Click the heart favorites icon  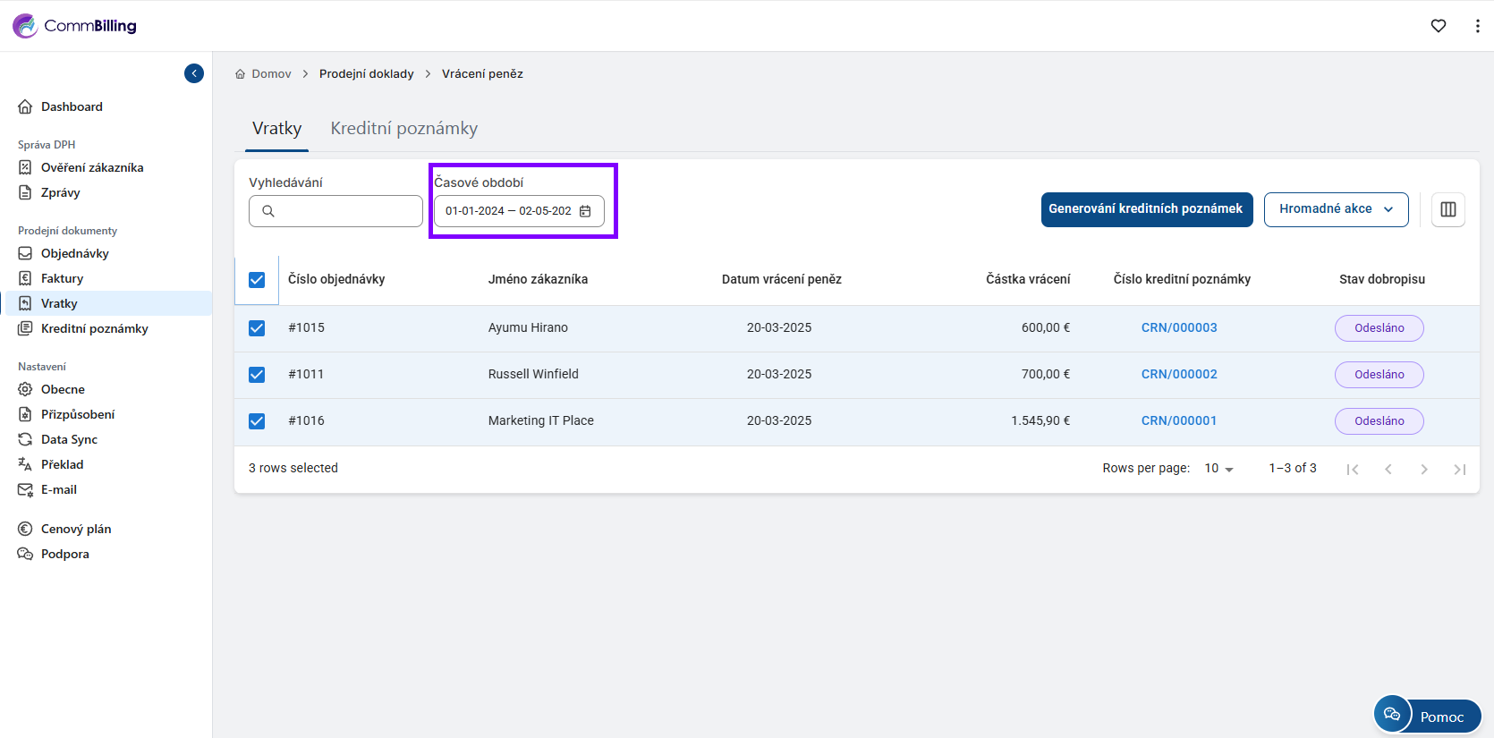click(x=1439, y=26)
